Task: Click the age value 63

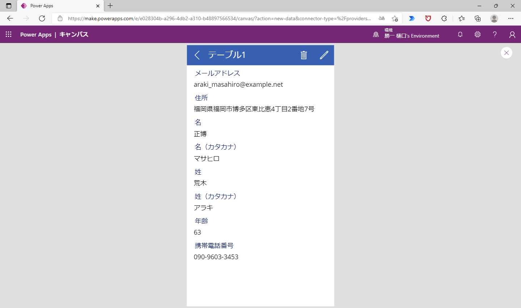Action: (197, 232)
